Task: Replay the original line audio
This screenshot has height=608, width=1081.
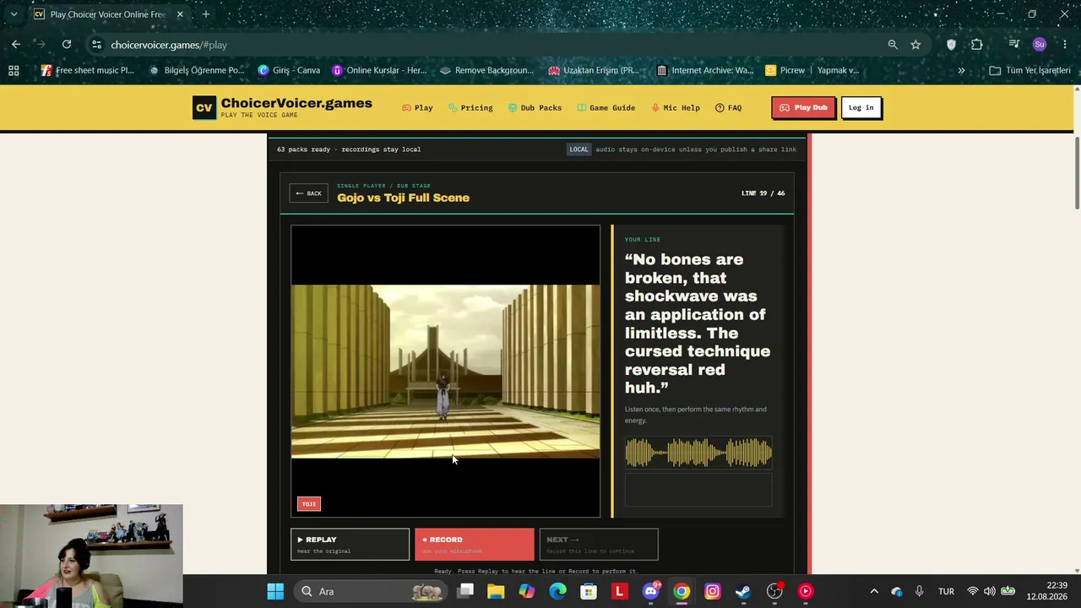Action: (x=350, y=545)
